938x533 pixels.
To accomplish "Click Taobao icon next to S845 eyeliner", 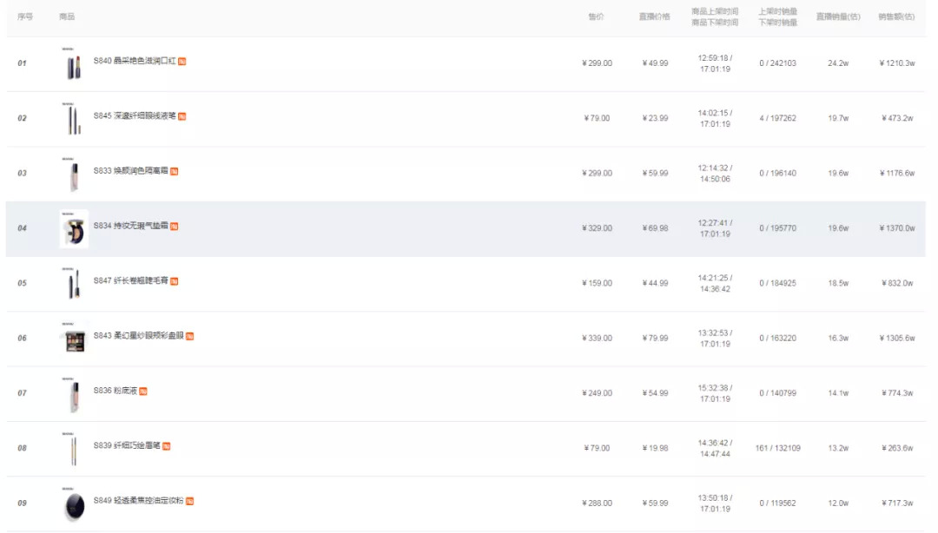I will 182,116.
